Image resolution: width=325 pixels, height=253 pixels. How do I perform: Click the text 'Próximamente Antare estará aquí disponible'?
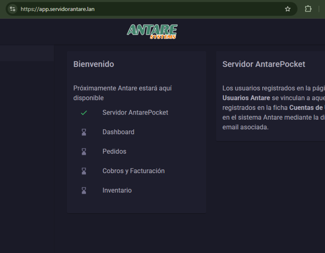coord(122,93)
